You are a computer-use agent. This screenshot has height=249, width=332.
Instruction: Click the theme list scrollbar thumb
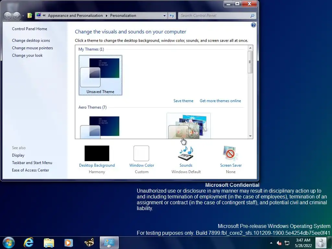[x=250, y=62]
